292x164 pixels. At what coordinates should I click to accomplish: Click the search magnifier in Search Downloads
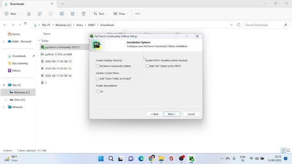coord(286,25)
